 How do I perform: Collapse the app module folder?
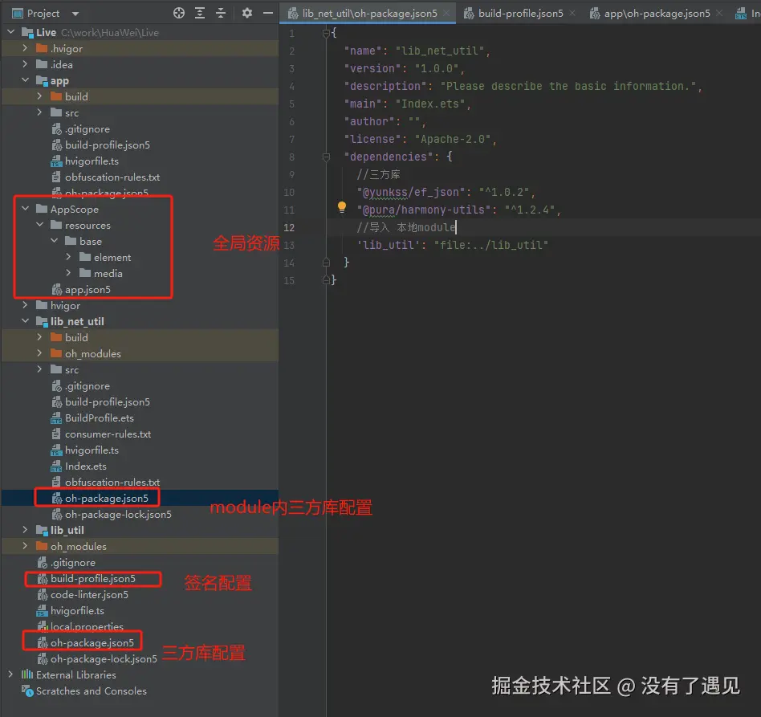(x=25, y=80)
